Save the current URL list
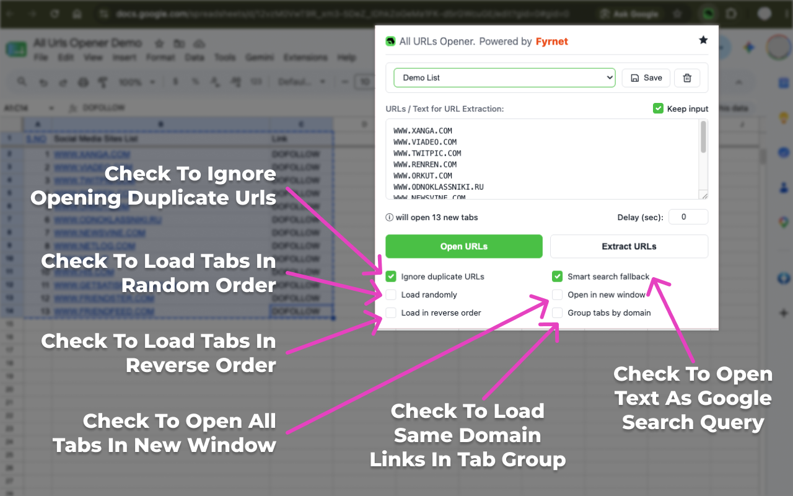This screenshot has height=496, width=793. pyautogui.click(x=646, y=77)
